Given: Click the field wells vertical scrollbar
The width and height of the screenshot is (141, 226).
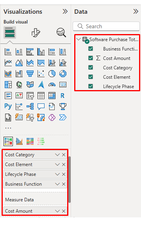Looking at the screenshot, I should click(x=70, y=180).
